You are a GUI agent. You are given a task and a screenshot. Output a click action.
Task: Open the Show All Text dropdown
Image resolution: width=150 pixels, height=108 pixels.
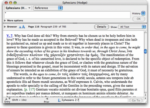click(132, 27)
